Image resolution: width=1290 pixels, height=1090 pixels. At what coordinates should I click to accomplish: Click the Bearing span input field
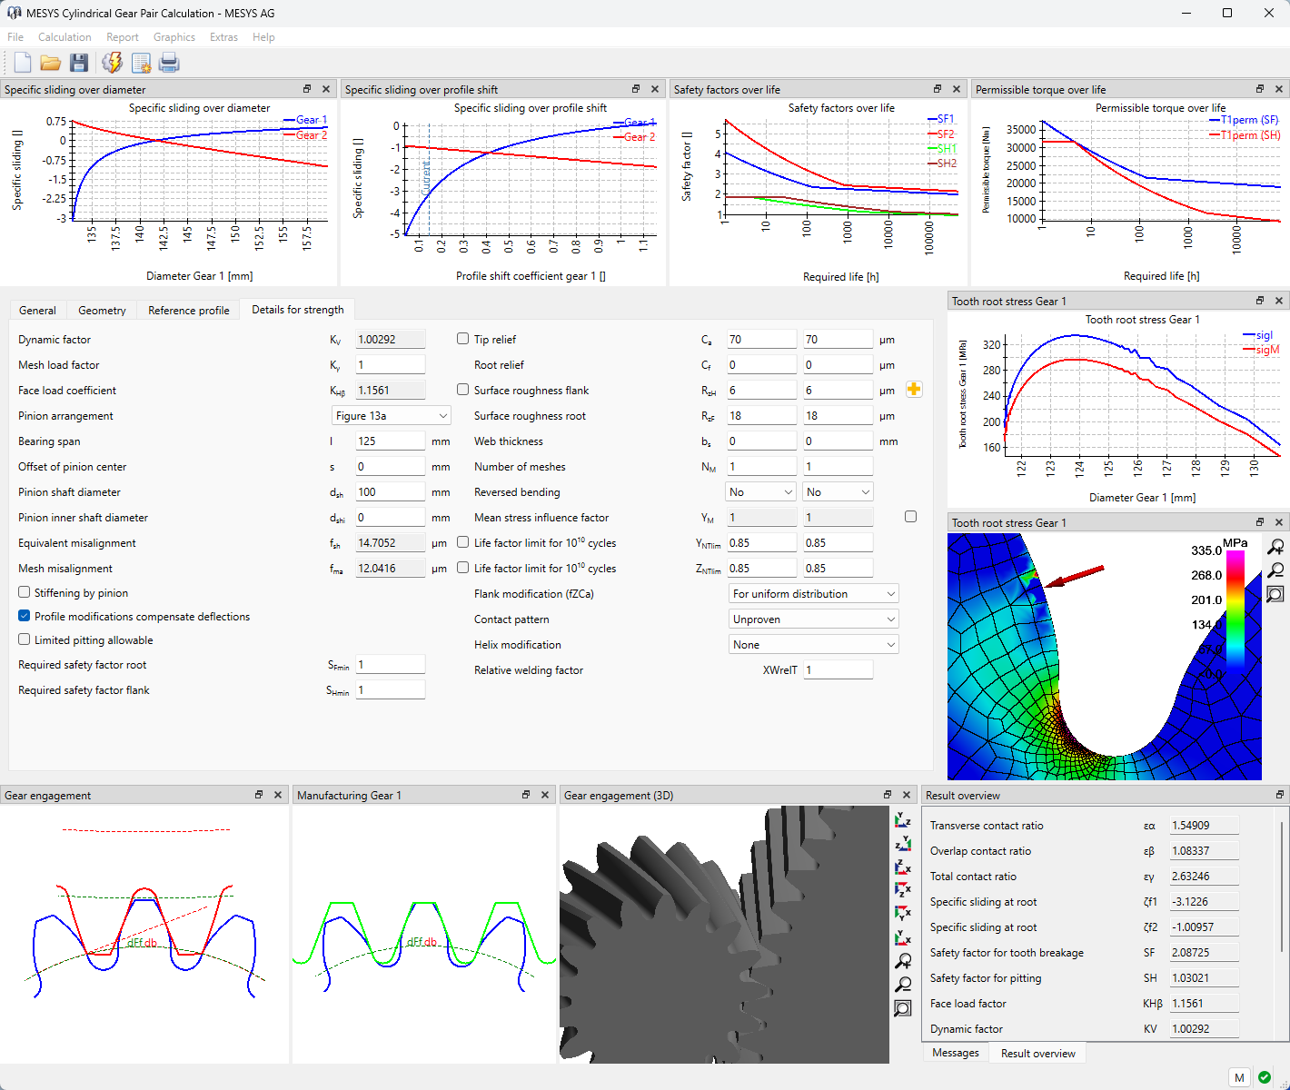390,441
